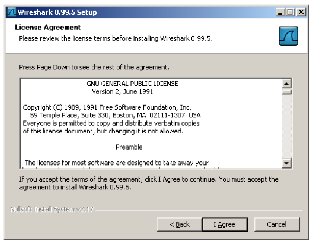Click the Wireshark icon in title bar
Screen dimensions: 313x243
[x=11, y=12]
